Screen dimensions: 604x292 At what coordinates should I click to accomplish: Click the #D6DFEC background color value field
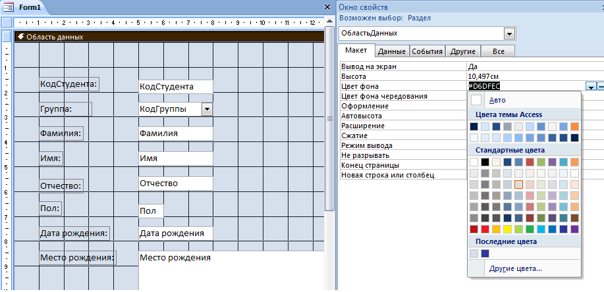point(526,87)
